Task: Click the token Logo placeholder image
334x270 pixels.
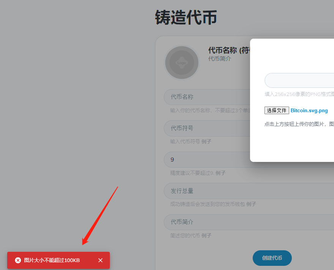Action: 182,63
